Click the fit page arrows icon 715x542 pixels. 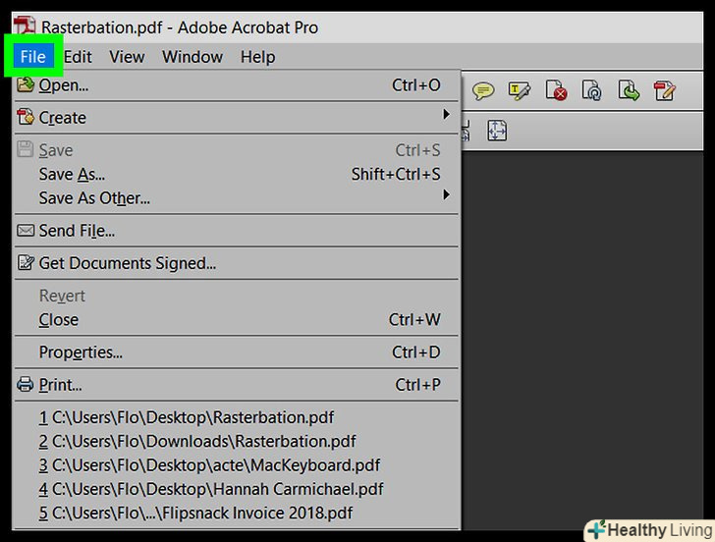(x=497, y=131)
